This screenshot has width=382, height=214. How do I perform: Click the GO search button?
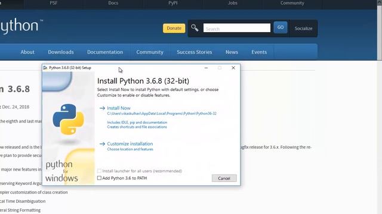(281, 27)
